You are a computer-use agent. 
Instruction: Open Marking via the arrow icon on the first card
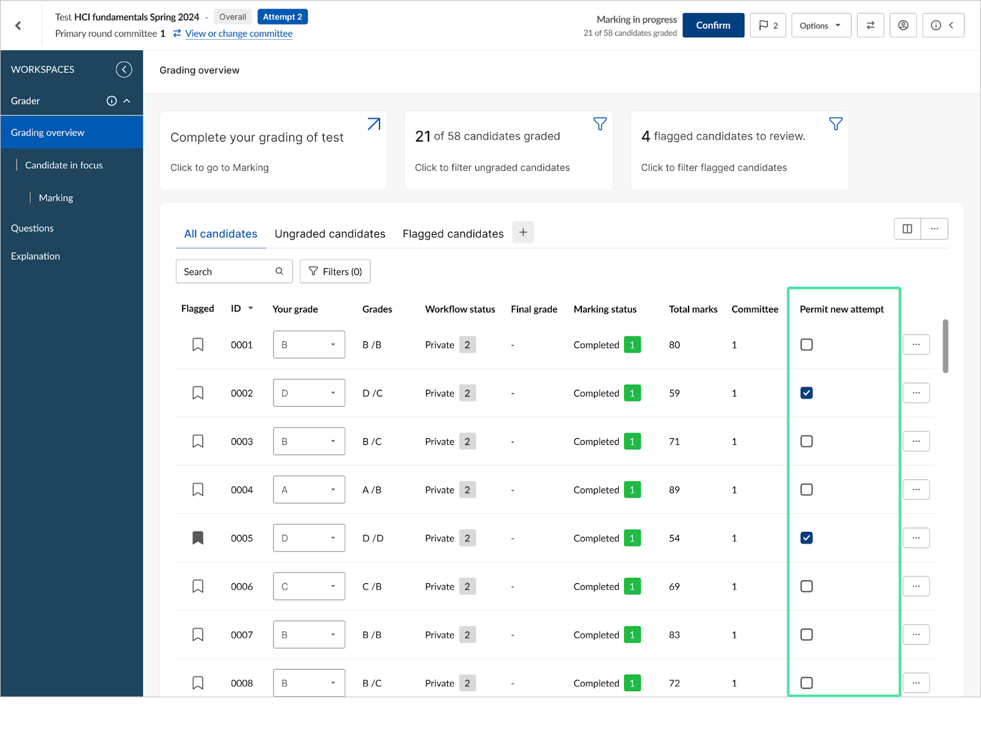click(373, 124)
